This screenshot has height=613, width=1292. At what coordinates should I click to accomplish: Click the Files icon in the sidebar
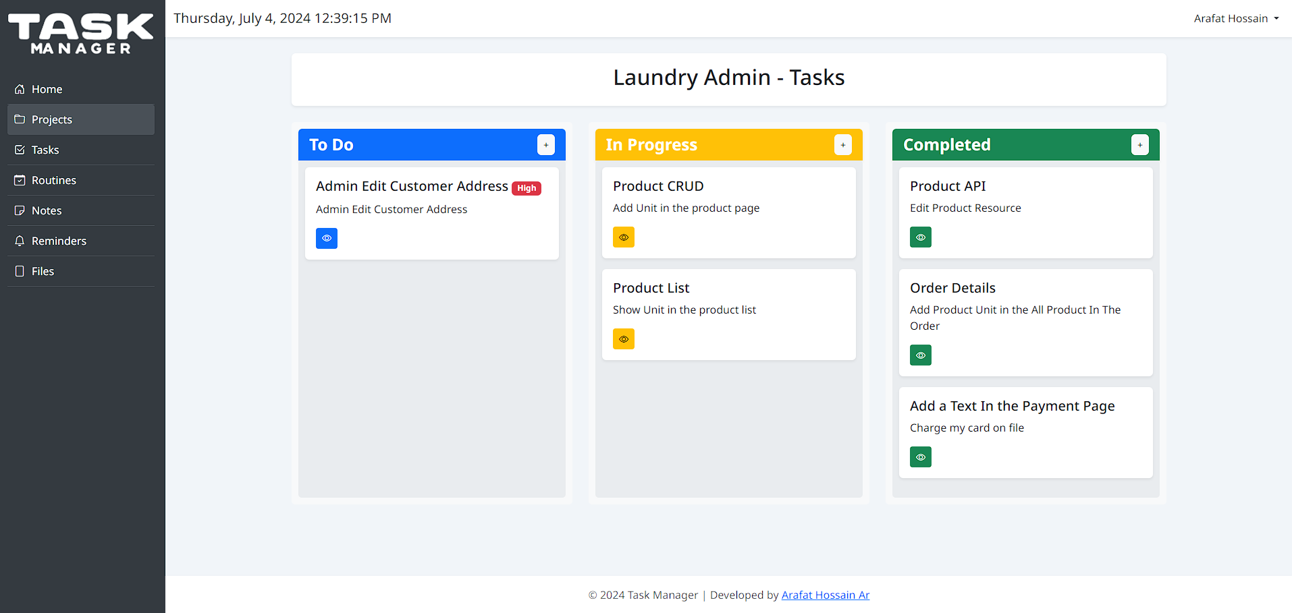pos(20,271)
